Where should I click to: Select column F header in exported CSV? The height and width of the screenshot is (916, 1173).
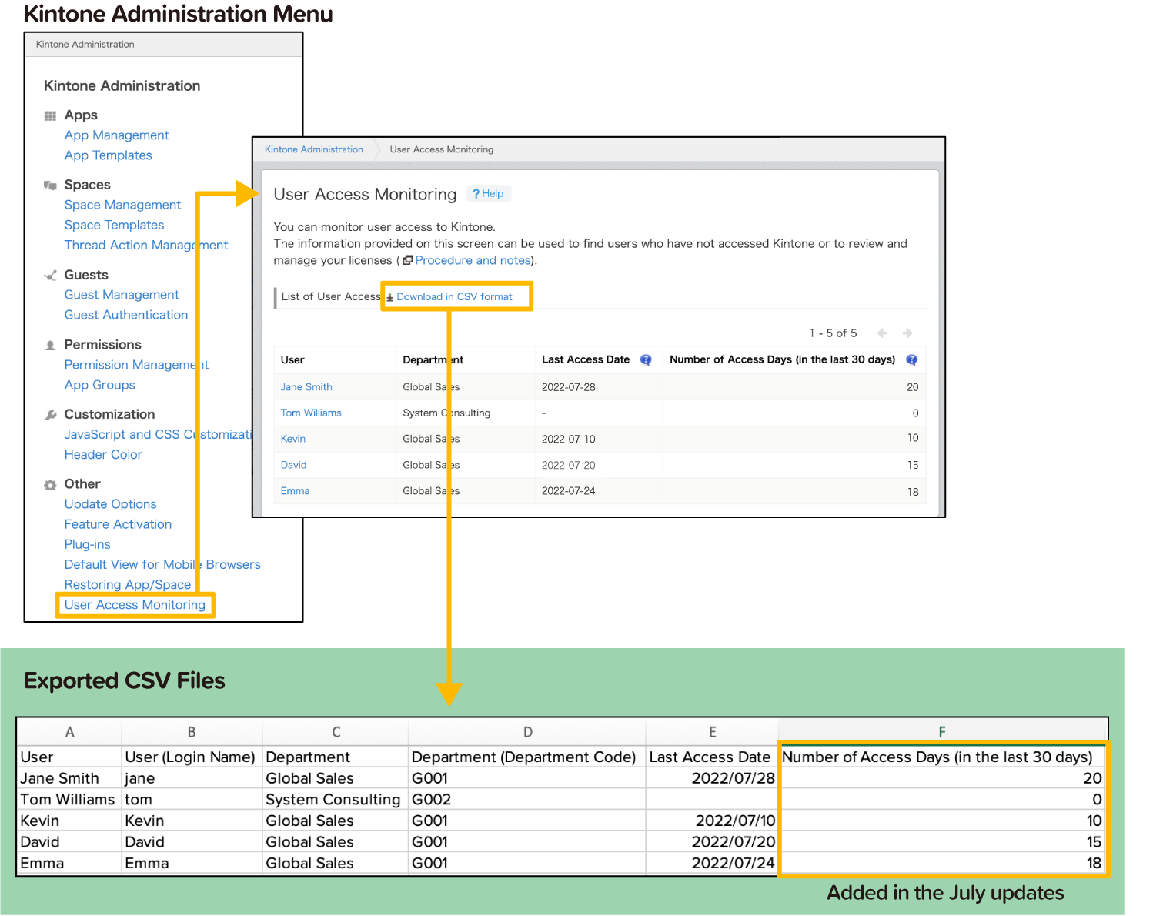941,732
